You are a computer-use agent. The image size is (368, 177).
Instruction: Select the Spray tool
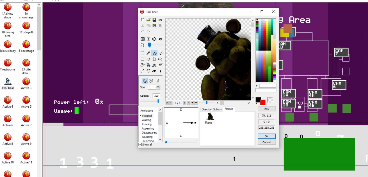(x=148, y=65)
